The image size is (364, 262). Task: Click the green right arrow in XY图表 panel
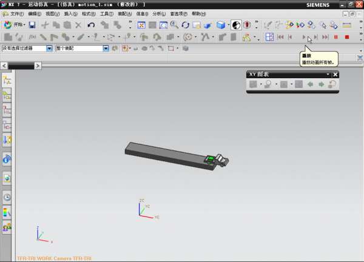(321, 84)
